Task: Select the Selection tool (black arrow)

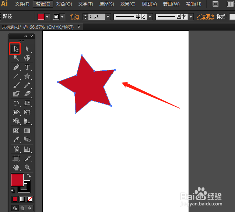Action: [x=16, y=49]
